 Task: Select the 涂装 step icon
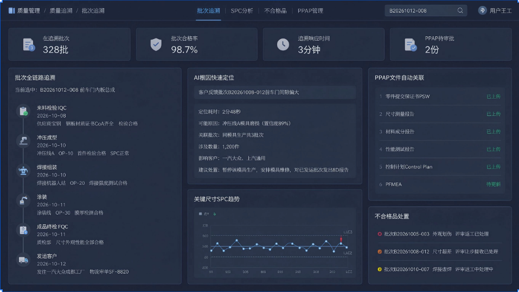click(x=23, y=200)
